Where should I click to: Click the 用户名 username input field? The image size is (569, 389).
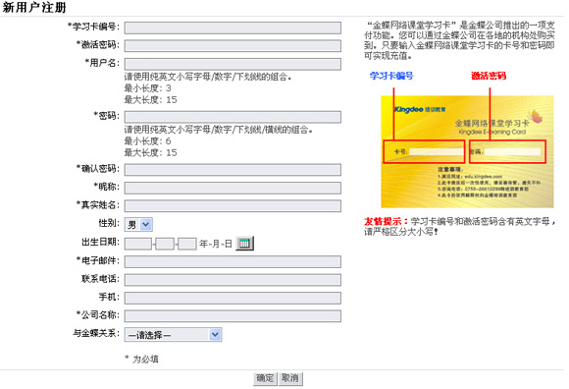[233, 64]
